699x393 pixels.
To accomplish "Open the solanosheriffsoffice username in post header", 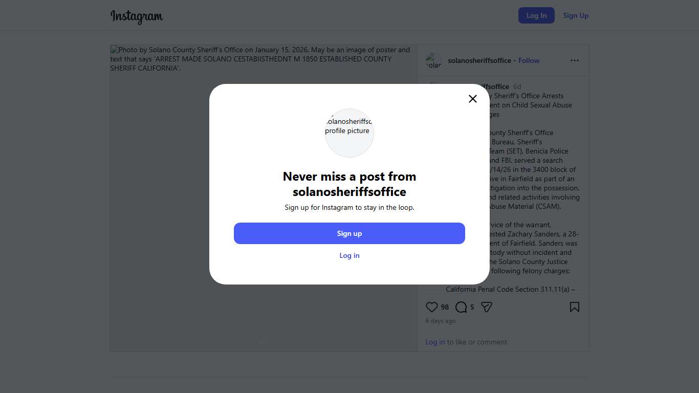I will coord(479,60).
